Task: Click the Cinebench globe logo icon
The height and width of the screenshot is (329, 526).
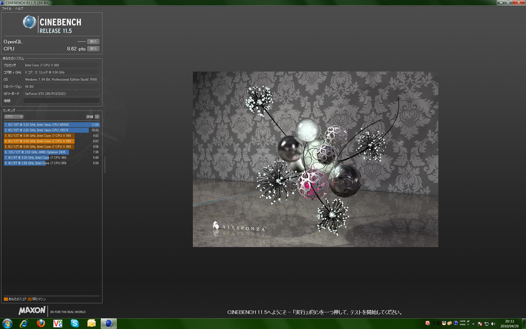Action: click(x=30, y=22)
